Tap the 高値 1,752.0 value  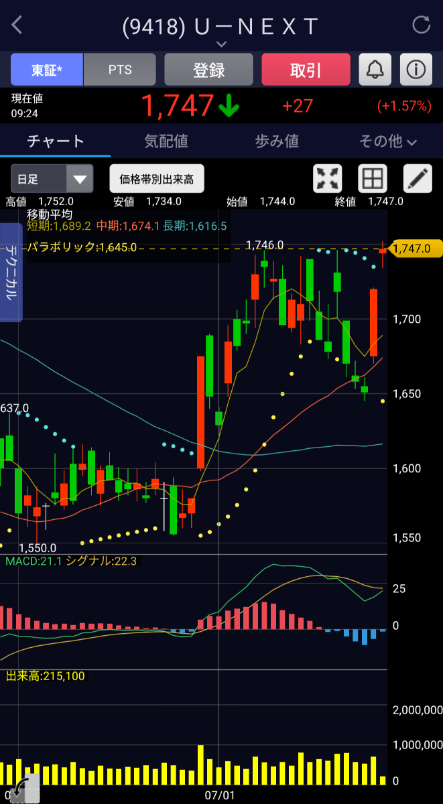[x=39, y=201]
